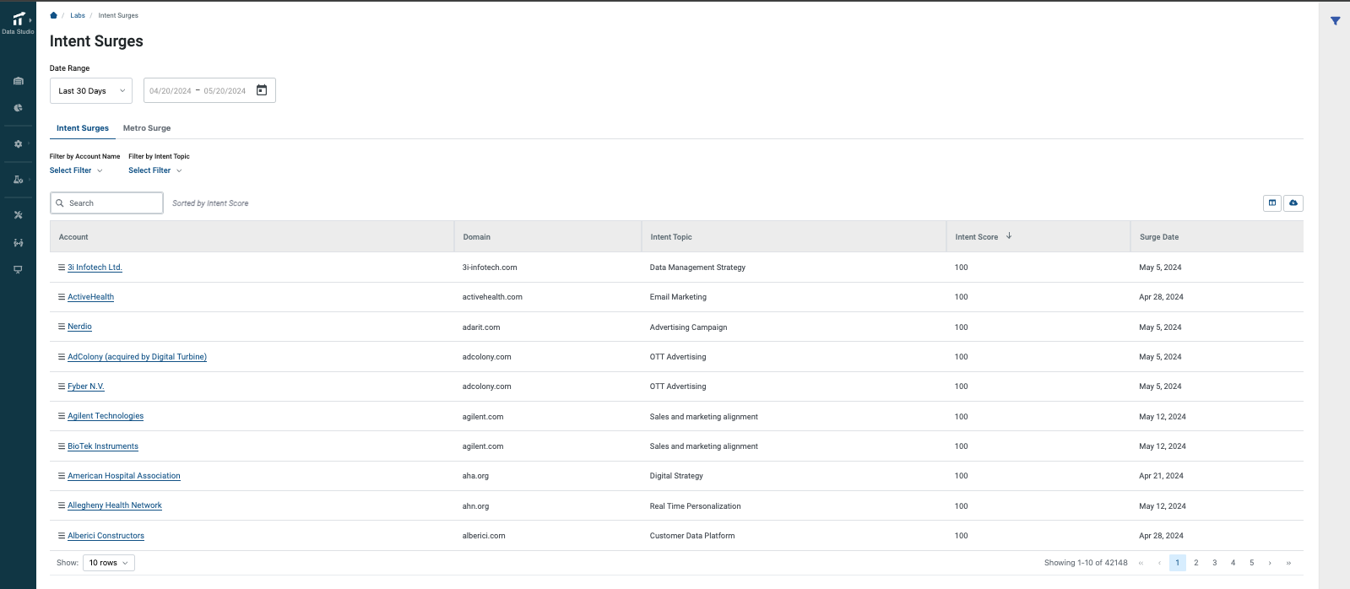Open the accounts building icon in sidebar
Viewport: 1350px width, 589px height.
tap(19, 81)
